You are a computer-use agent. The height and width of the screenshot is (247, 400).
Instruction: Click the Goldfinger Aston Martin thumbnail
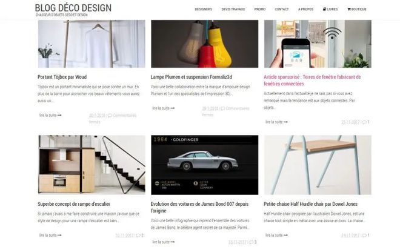(205, 165)
